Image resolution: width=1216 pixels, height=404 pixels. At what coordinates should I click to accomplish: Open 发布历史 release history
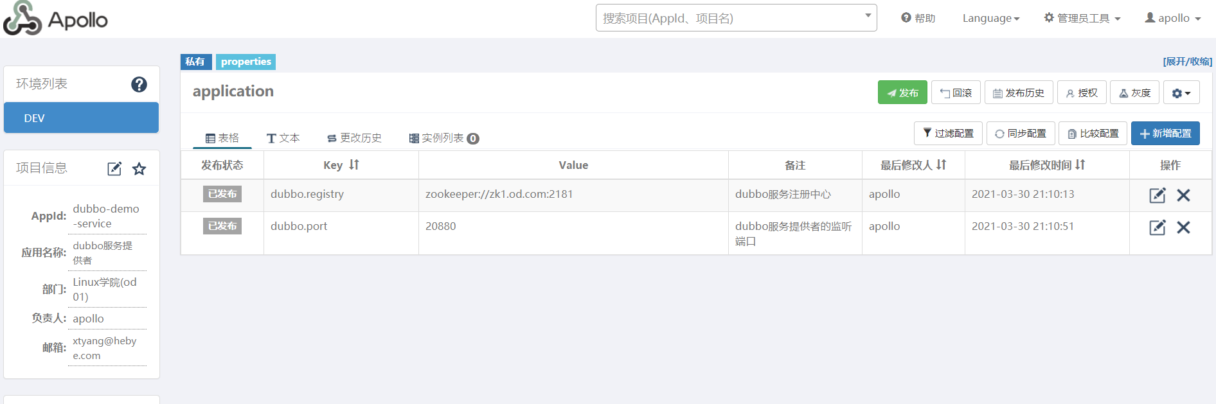[x=1019, y=92]
